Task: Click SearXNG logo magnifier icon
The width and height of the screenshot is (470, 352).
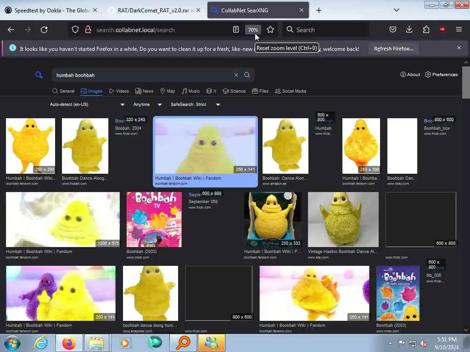Action: [39, 75]
